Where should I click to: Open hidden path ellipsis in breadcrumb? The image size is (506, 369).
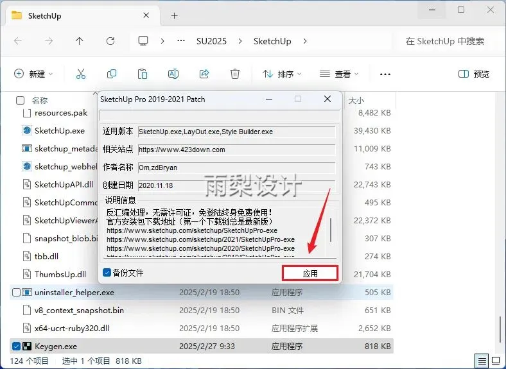coord(181,40)
